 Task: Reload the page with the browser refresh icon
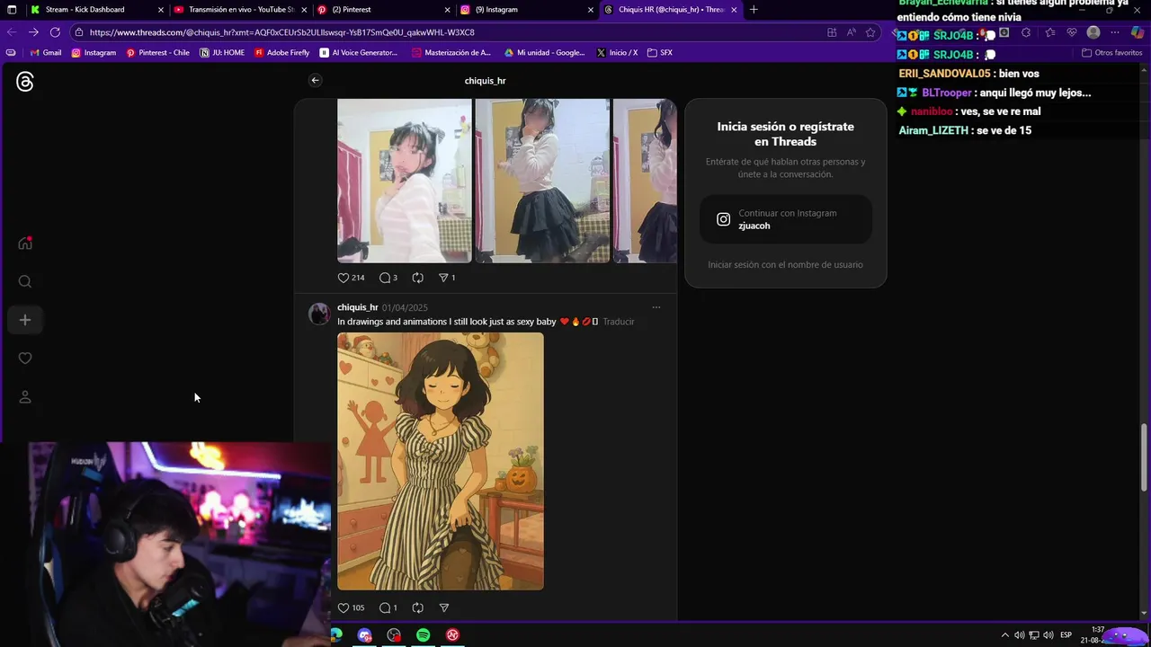[55, 32]
